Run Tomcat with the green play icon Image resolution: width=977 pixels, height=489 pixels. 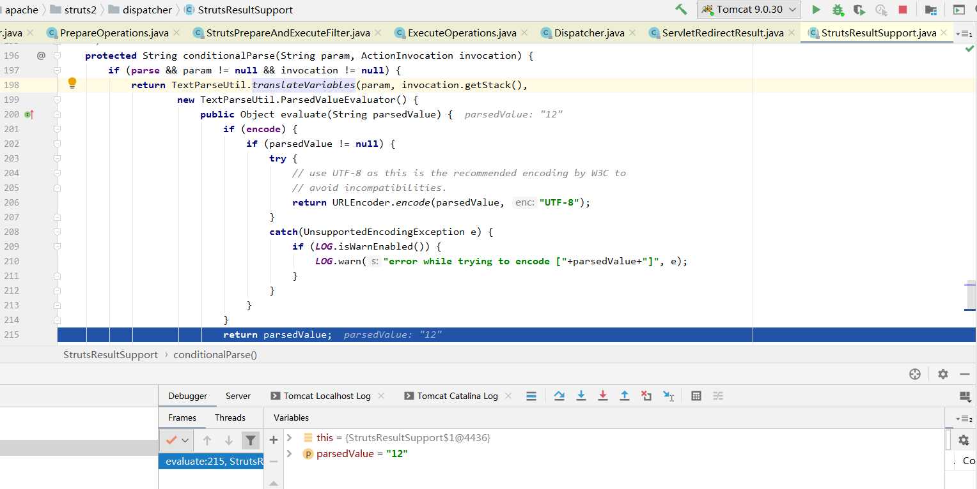(816, 10)
